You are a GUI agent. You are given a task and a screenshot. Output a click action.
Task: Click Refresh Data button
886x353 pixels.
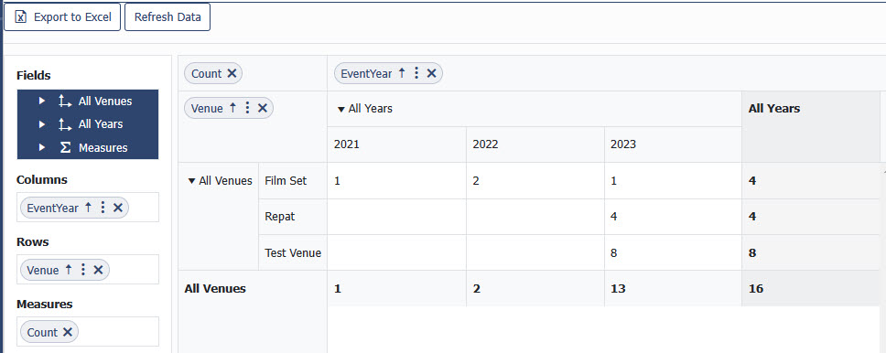tap(167, 17)
